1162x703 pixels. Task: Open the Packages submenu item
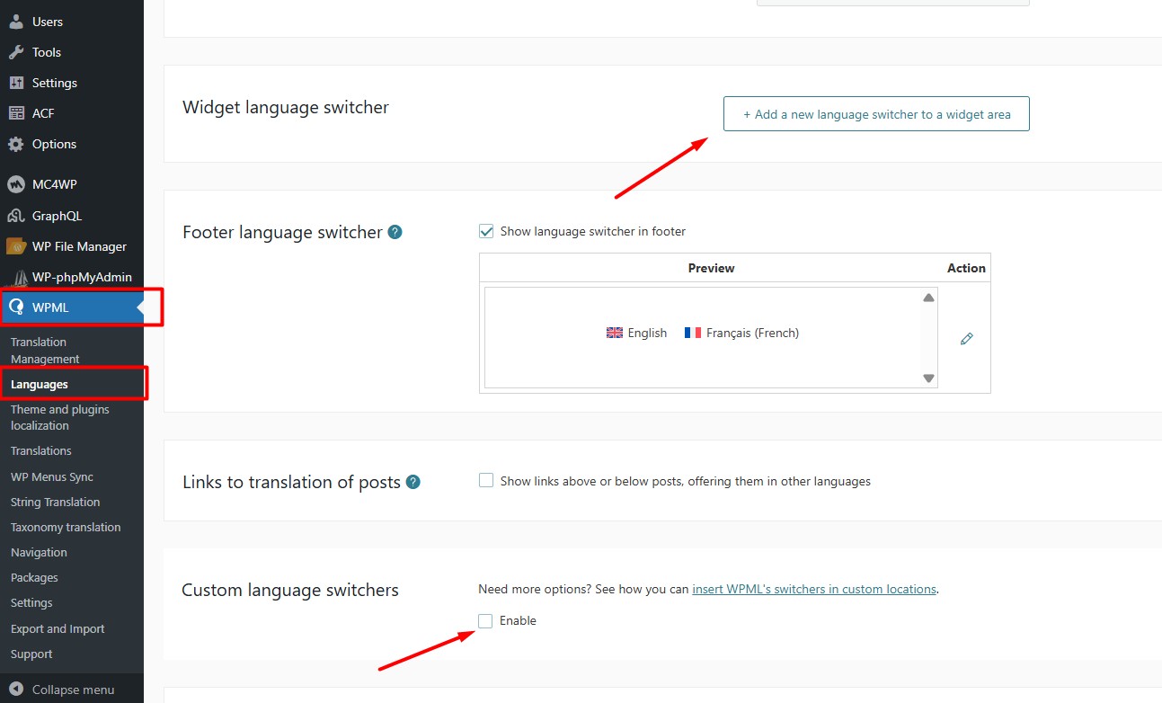pyautogui.click(x=34, y=577)
